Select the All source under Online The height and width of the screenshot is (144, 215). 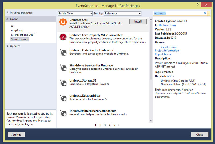click(x=13, y=26)
